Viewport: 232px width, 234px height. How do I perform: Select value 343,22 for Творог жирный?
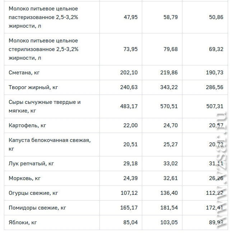click(169, 87)
